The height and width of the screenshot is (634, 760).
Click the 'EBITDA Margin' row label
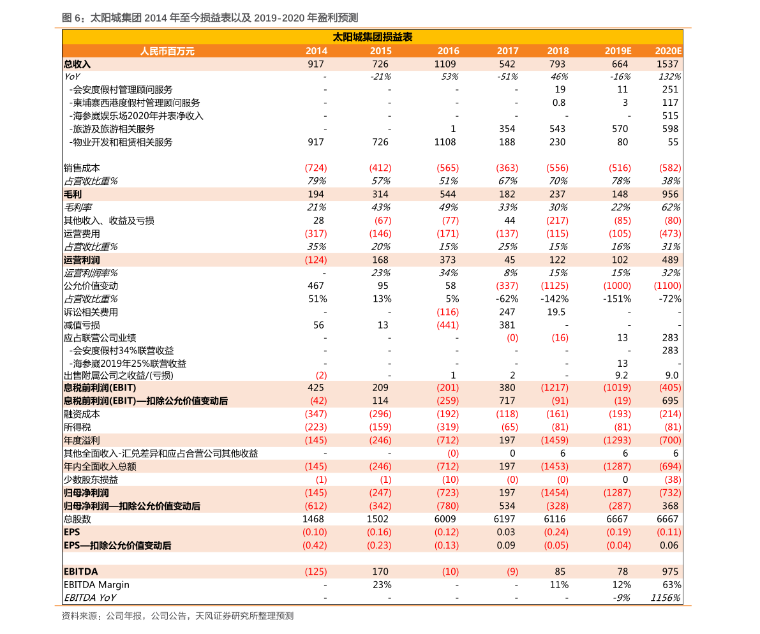click(96, 585)
